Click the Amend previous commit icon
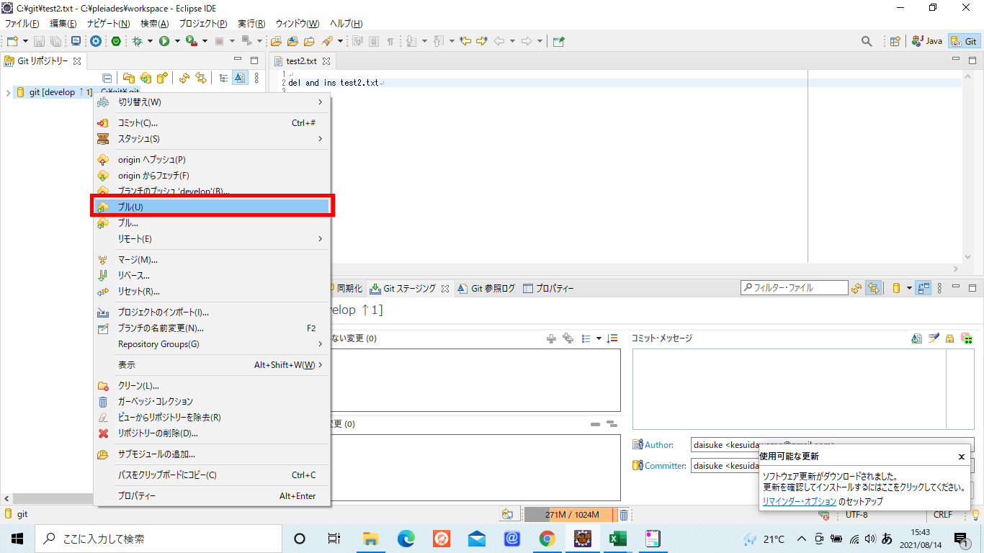984x553 pixels. [916, 338]
